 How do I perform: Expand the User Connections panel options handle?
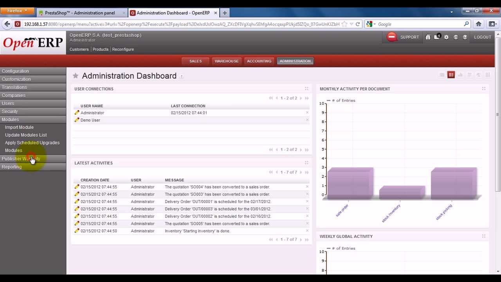click(306, 89)
